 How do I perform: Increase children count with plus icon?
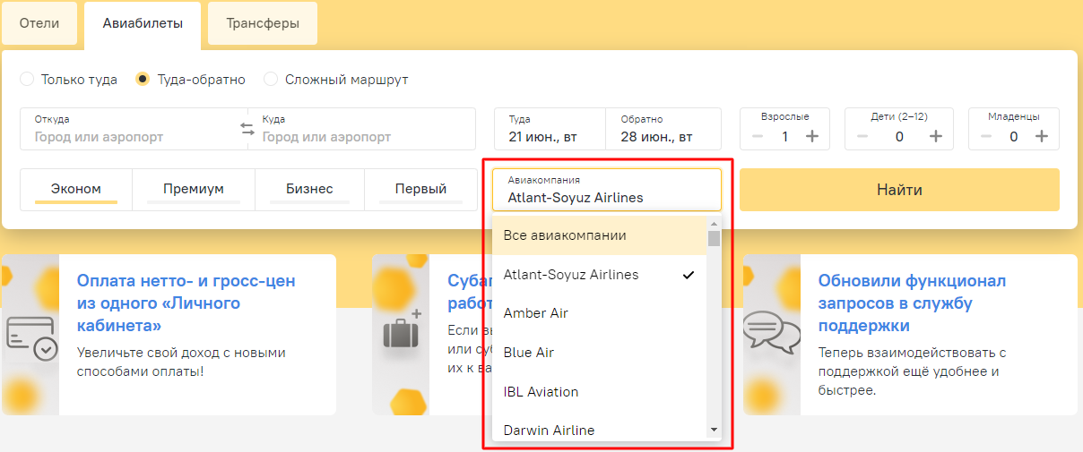coord(935,136)
